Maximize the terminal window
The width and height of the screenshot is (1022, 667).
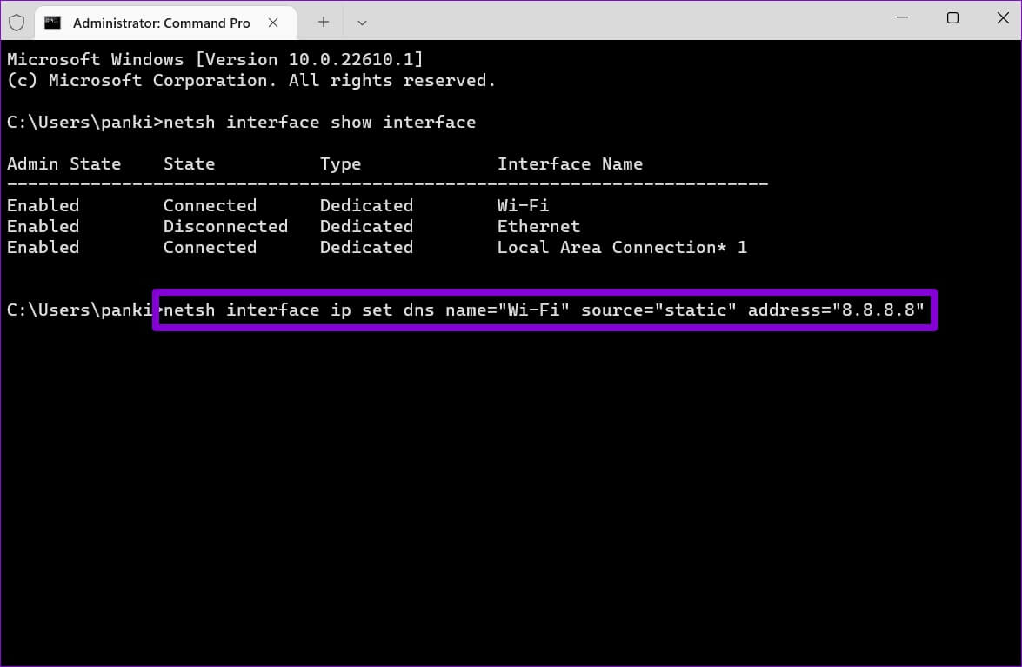pos(952,18)
